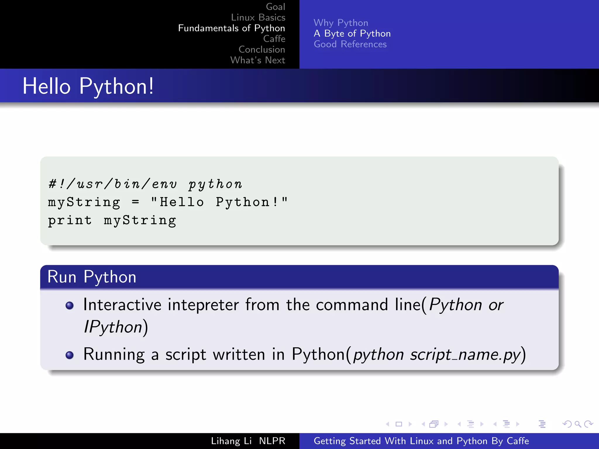The image size is (599, 449).
Task: Jump to the Caffe section
Action: [274, 39]
